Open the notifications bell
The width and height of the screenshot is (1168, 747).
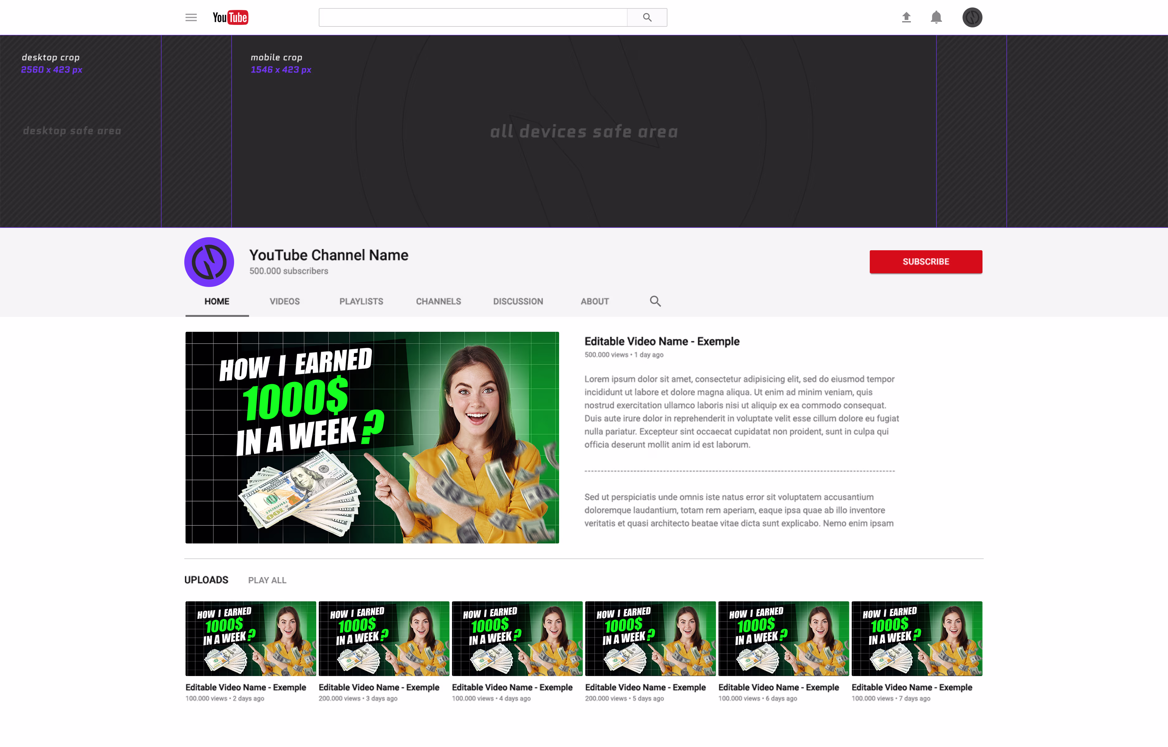pyautogui.click(x=936, y=17)
